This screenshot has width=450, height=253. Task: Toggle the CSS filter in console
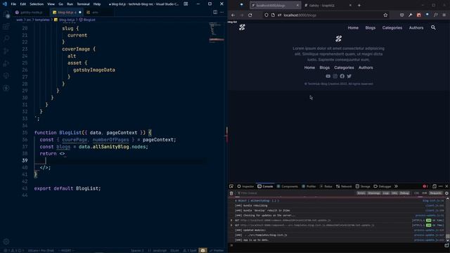[x=416, y=193]
